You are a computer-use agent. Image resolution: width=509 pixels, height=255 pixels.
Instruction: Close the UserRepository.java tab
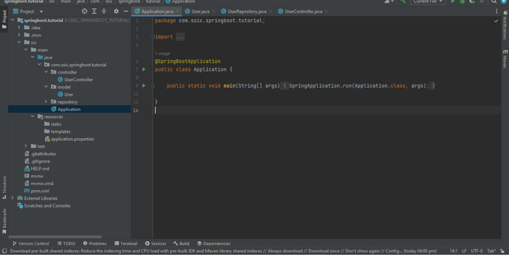[x=270, y=11]
